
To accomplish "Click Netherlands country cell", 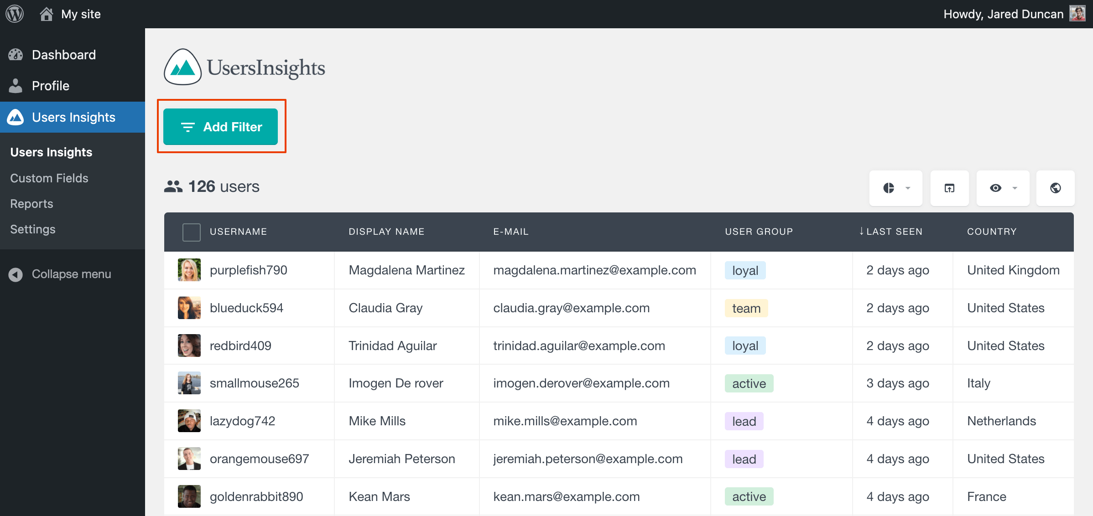I will 1001,421.
